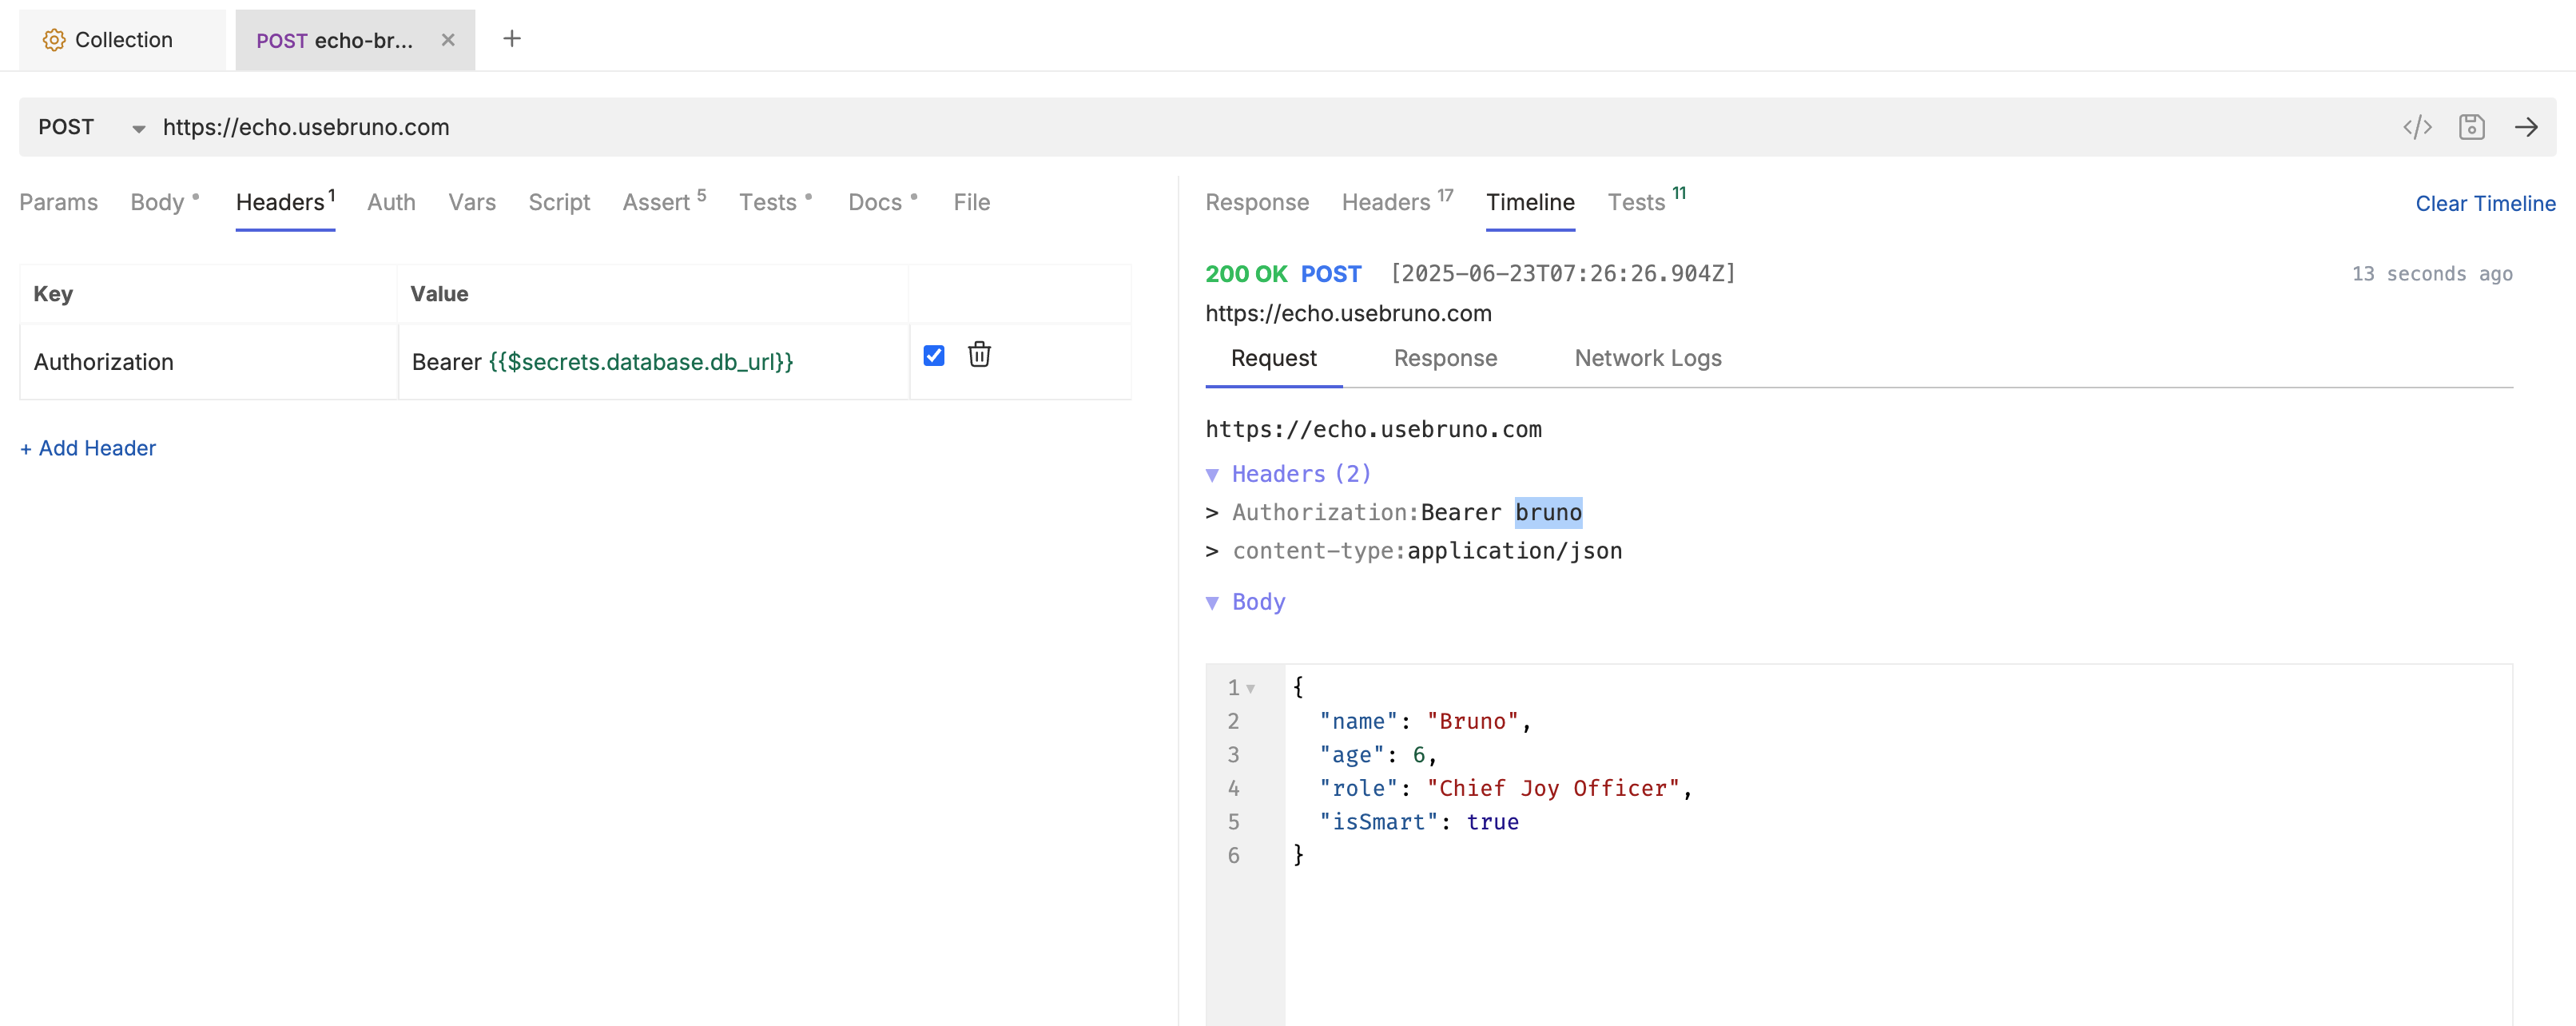2576x1026 pixels.
Task: View response Headers 17 tab
Action: pos(1397,202)
